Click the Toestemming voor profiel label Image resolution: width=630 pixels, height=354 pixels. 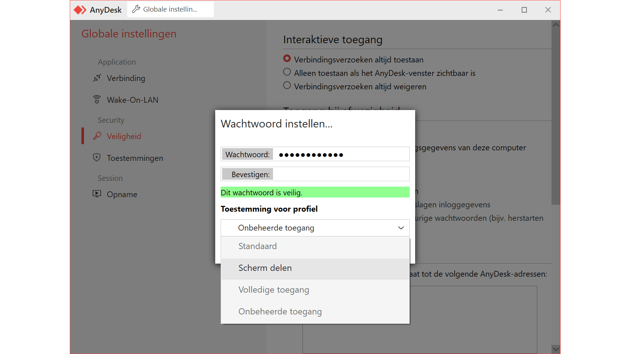click(269, 209)
